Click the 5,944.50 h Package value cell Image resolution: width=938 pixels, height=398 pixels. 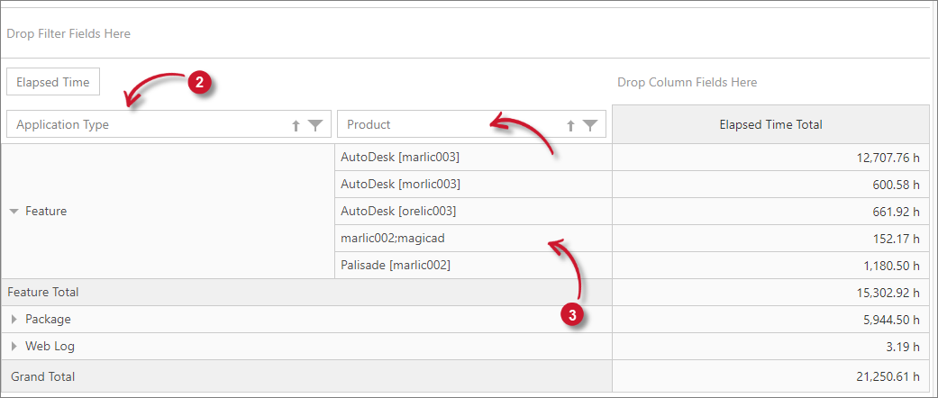pos(770,319)
